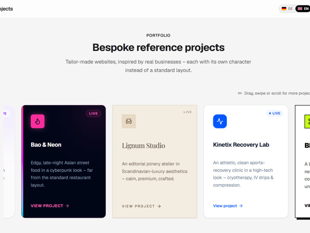Click the Bao & Neon card title
The image size is (310, 233).
[46, 145]
